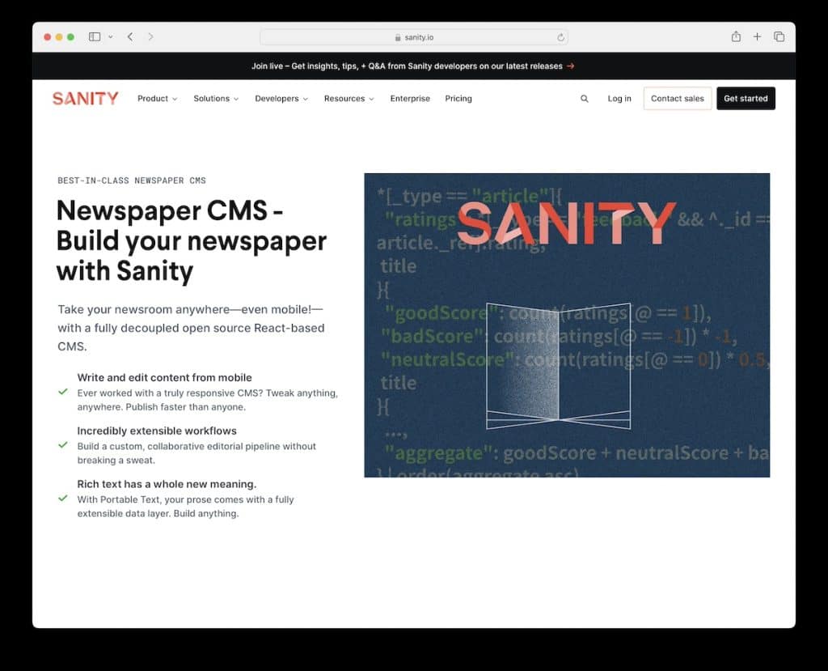Click the heading Newspaper CMS
This screenshot has height=671, width=828.
(191, 240)
